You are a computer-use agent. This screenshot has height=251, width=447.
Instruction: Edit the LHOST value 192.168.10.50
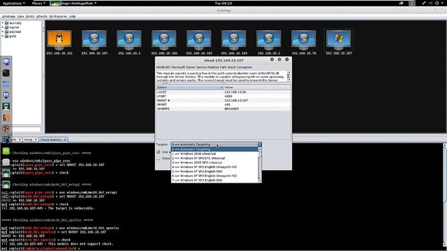pyautogui.click(x=257, y=92)
